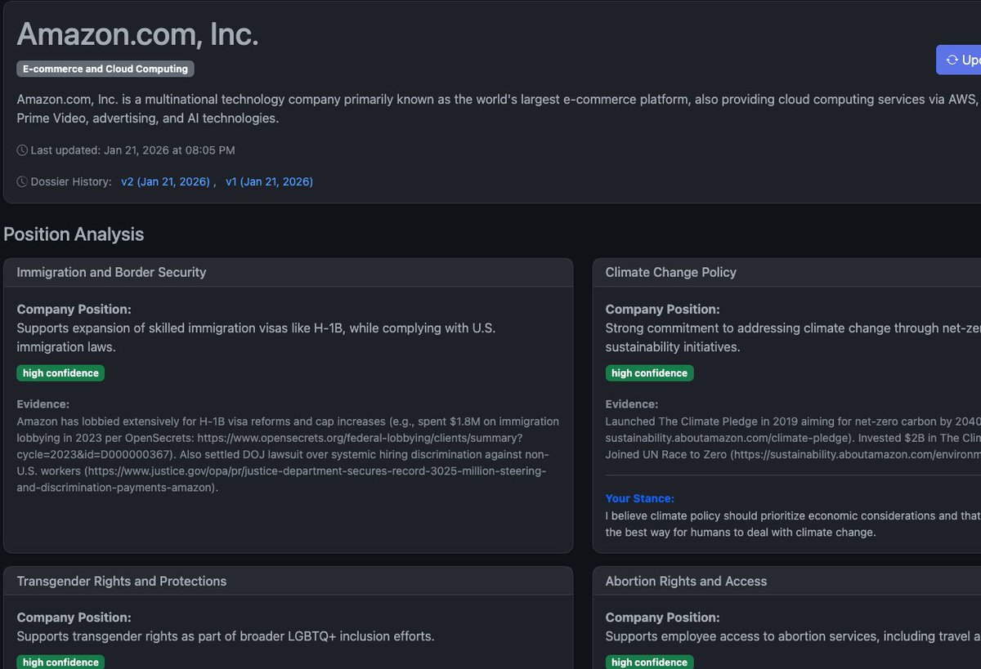Viewport: 981px width, 669px height.
Task: Click Company Position label in Abortion Rights card
Action: [x=663, y=618]
